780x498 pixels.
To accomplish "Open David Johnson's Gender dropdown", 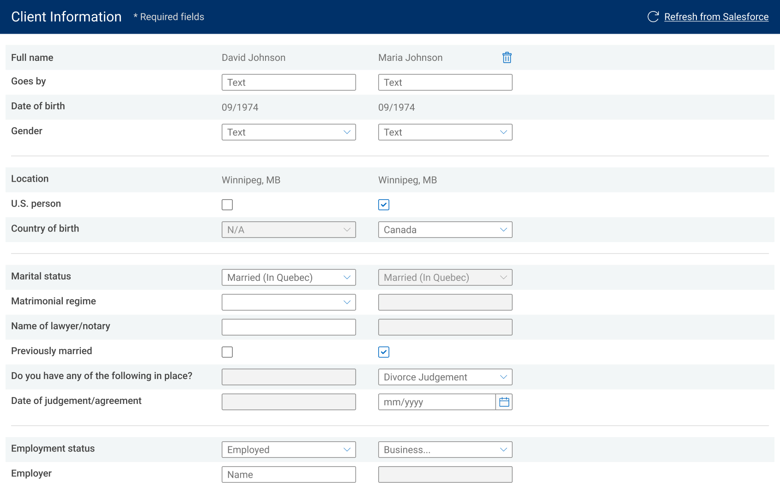I will 289,132.
